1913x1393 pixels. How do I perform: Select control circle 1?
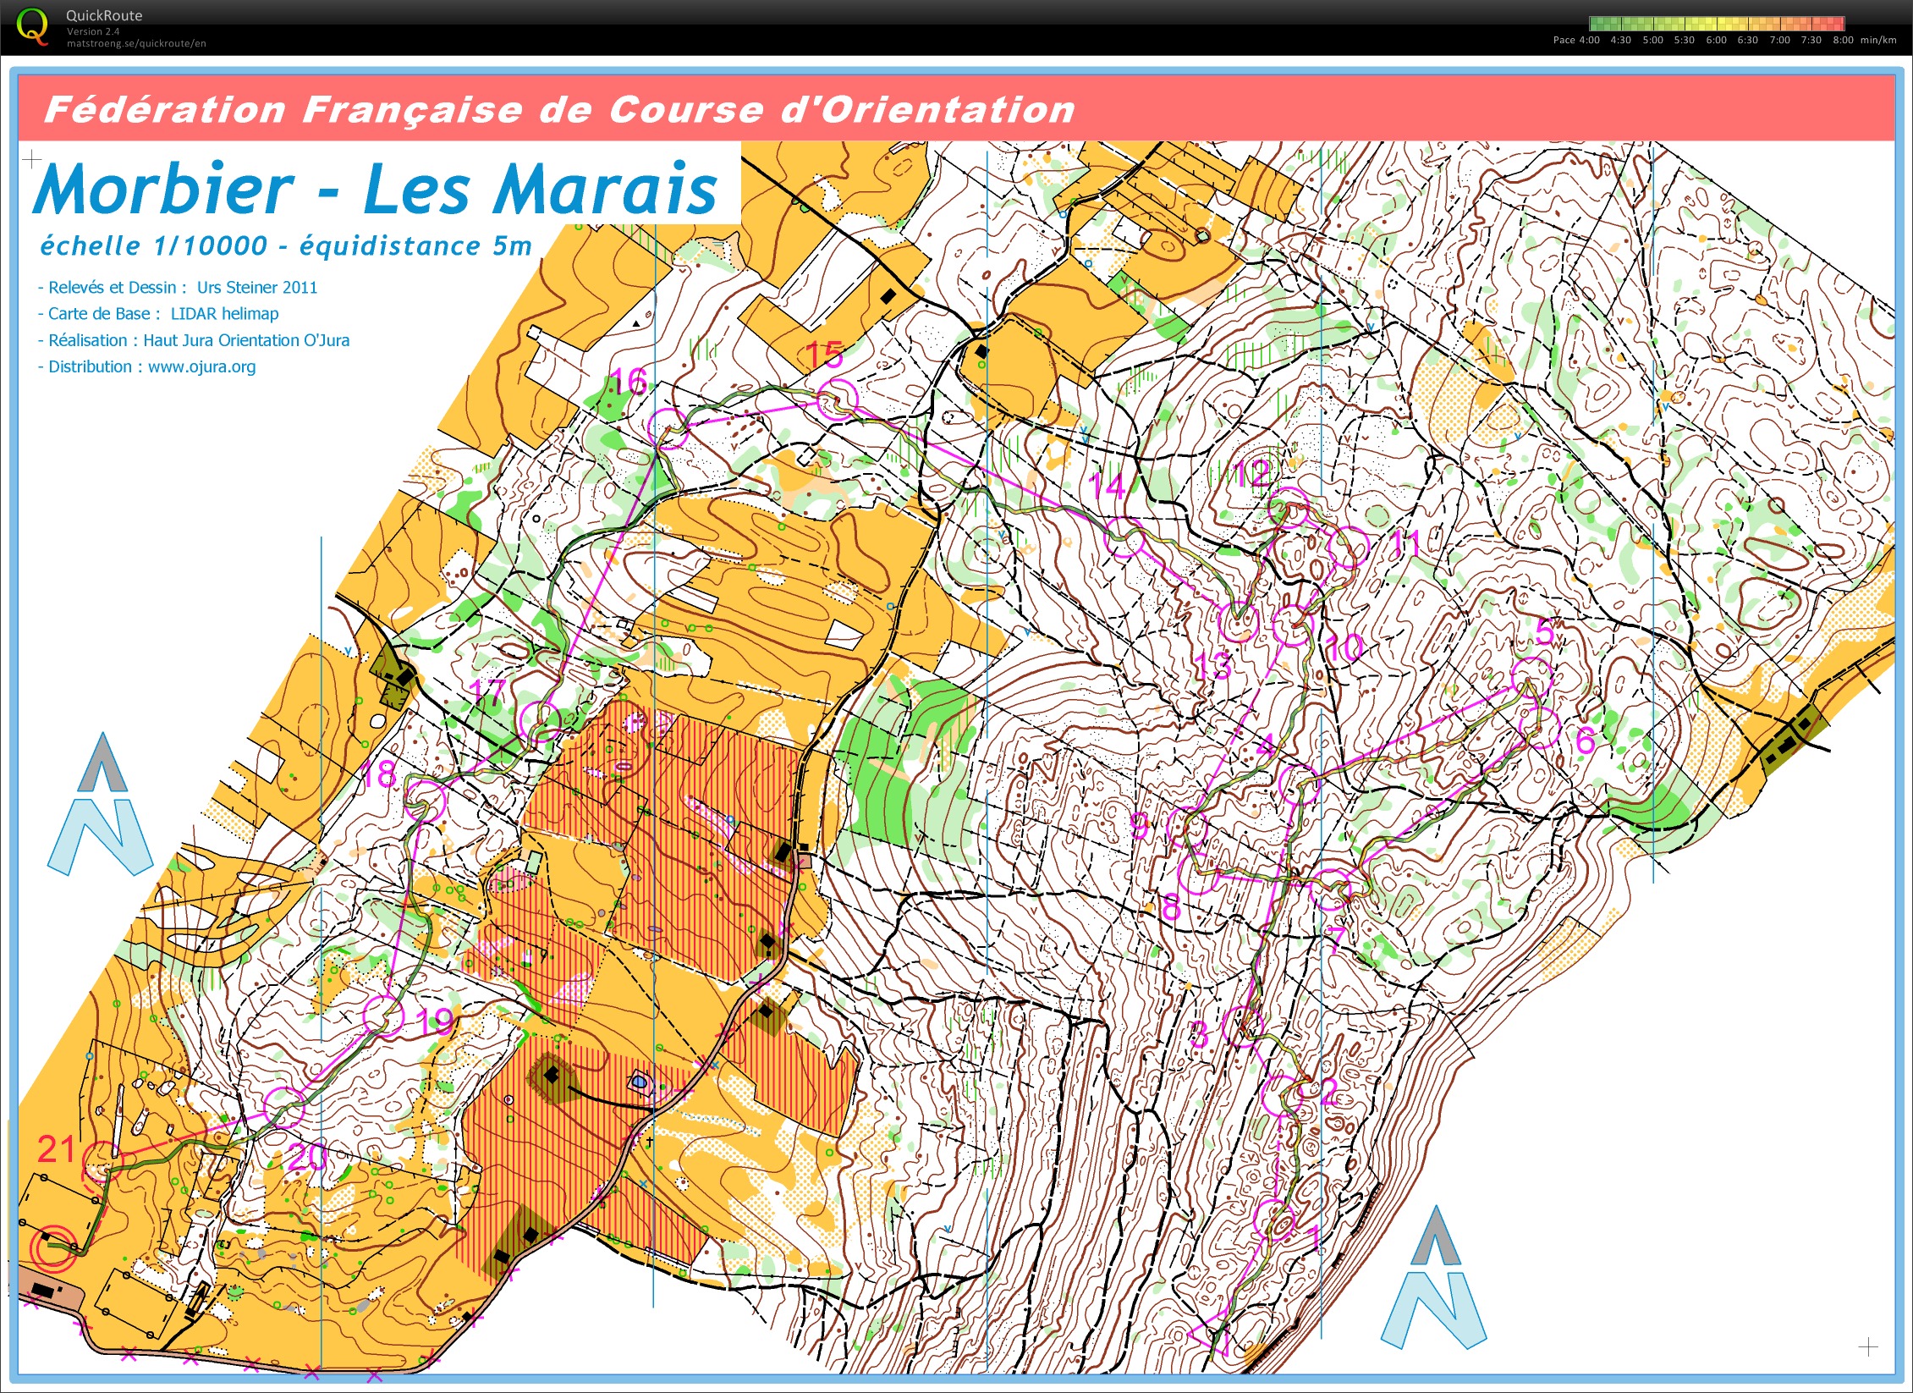[x=1274, y=1220]
